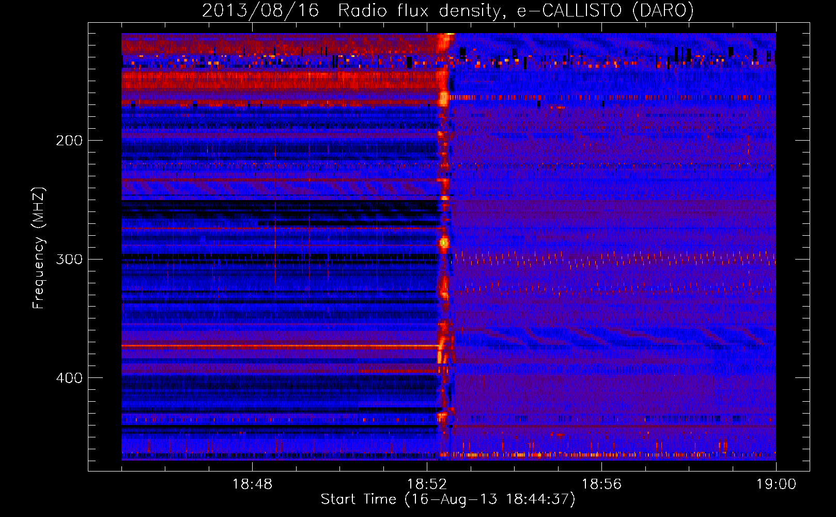
Task: Click the '200' frequency axis label
Action: [x=69, y=141]
